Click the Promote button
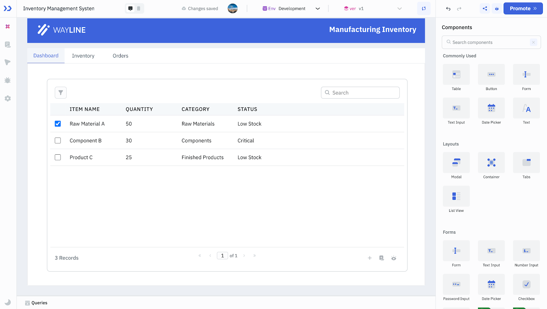The width and height of the screenshot is (547, 309). [x=523, y=8]
